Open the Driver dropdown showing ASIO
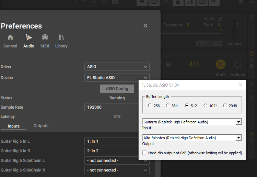257x177 pixels. (117, 67)
